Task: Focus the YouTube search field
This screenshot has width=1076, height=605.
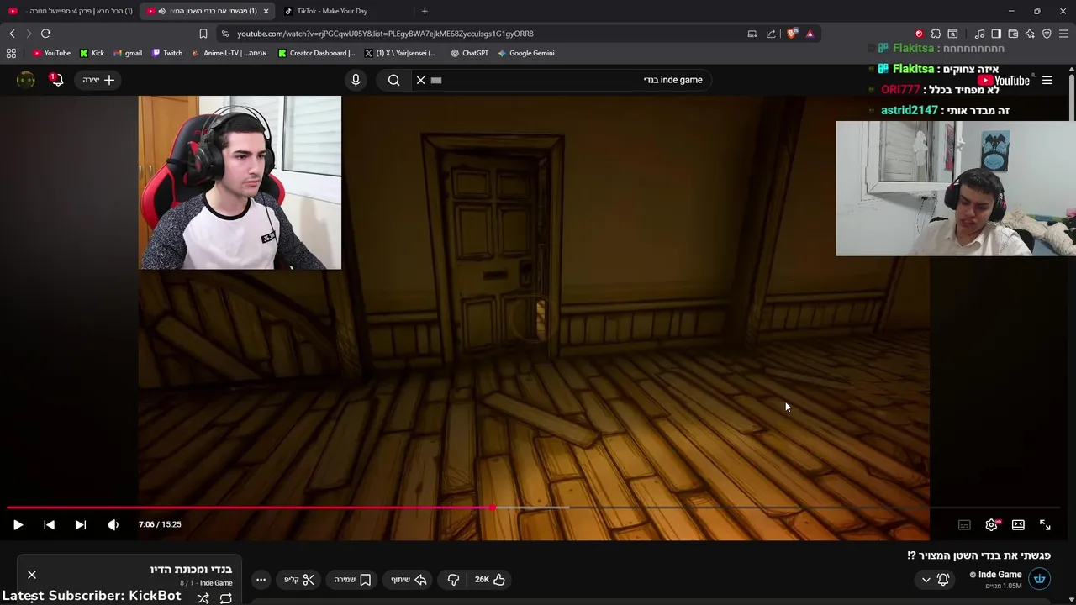Action: point(563,80)
